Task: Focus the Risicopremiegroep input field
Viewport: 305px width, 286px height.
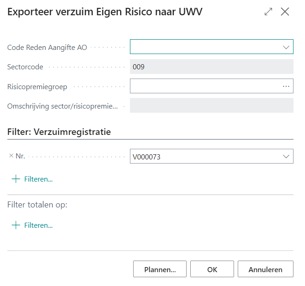Action: (x=205, y=86)
